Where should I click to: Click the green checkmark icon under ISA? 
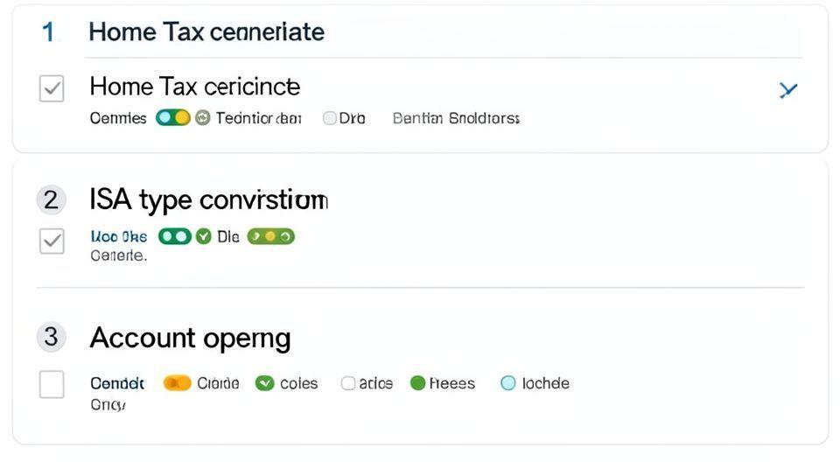204,236
